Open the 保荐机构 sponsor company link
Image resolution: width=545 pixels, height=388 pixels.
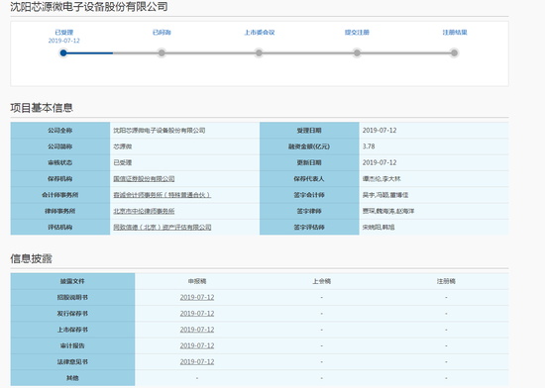144,179
